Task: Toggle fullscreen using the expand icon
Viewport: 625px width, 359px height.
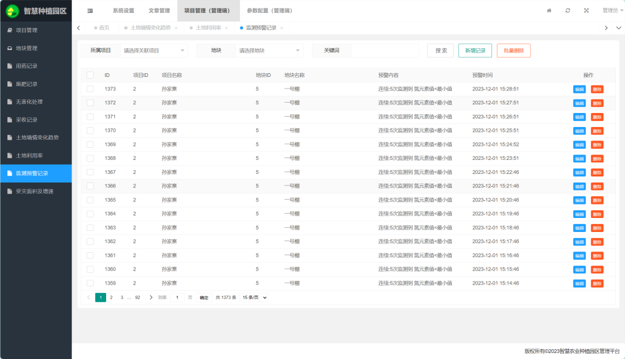Action: (x=587, y=10)
